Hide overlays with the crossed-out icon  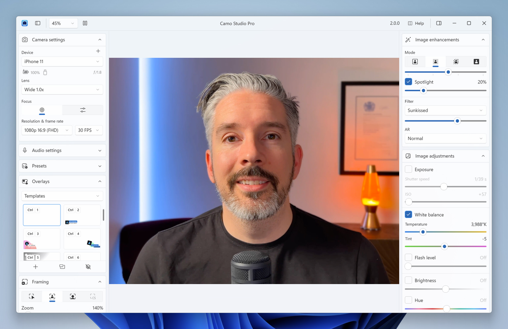(88, 267)
